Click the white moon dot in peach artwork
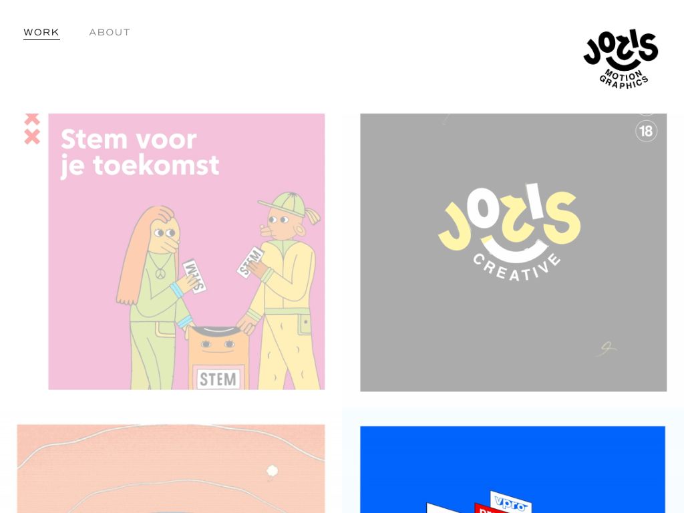 pyautogui.click(x=273, y=471)
